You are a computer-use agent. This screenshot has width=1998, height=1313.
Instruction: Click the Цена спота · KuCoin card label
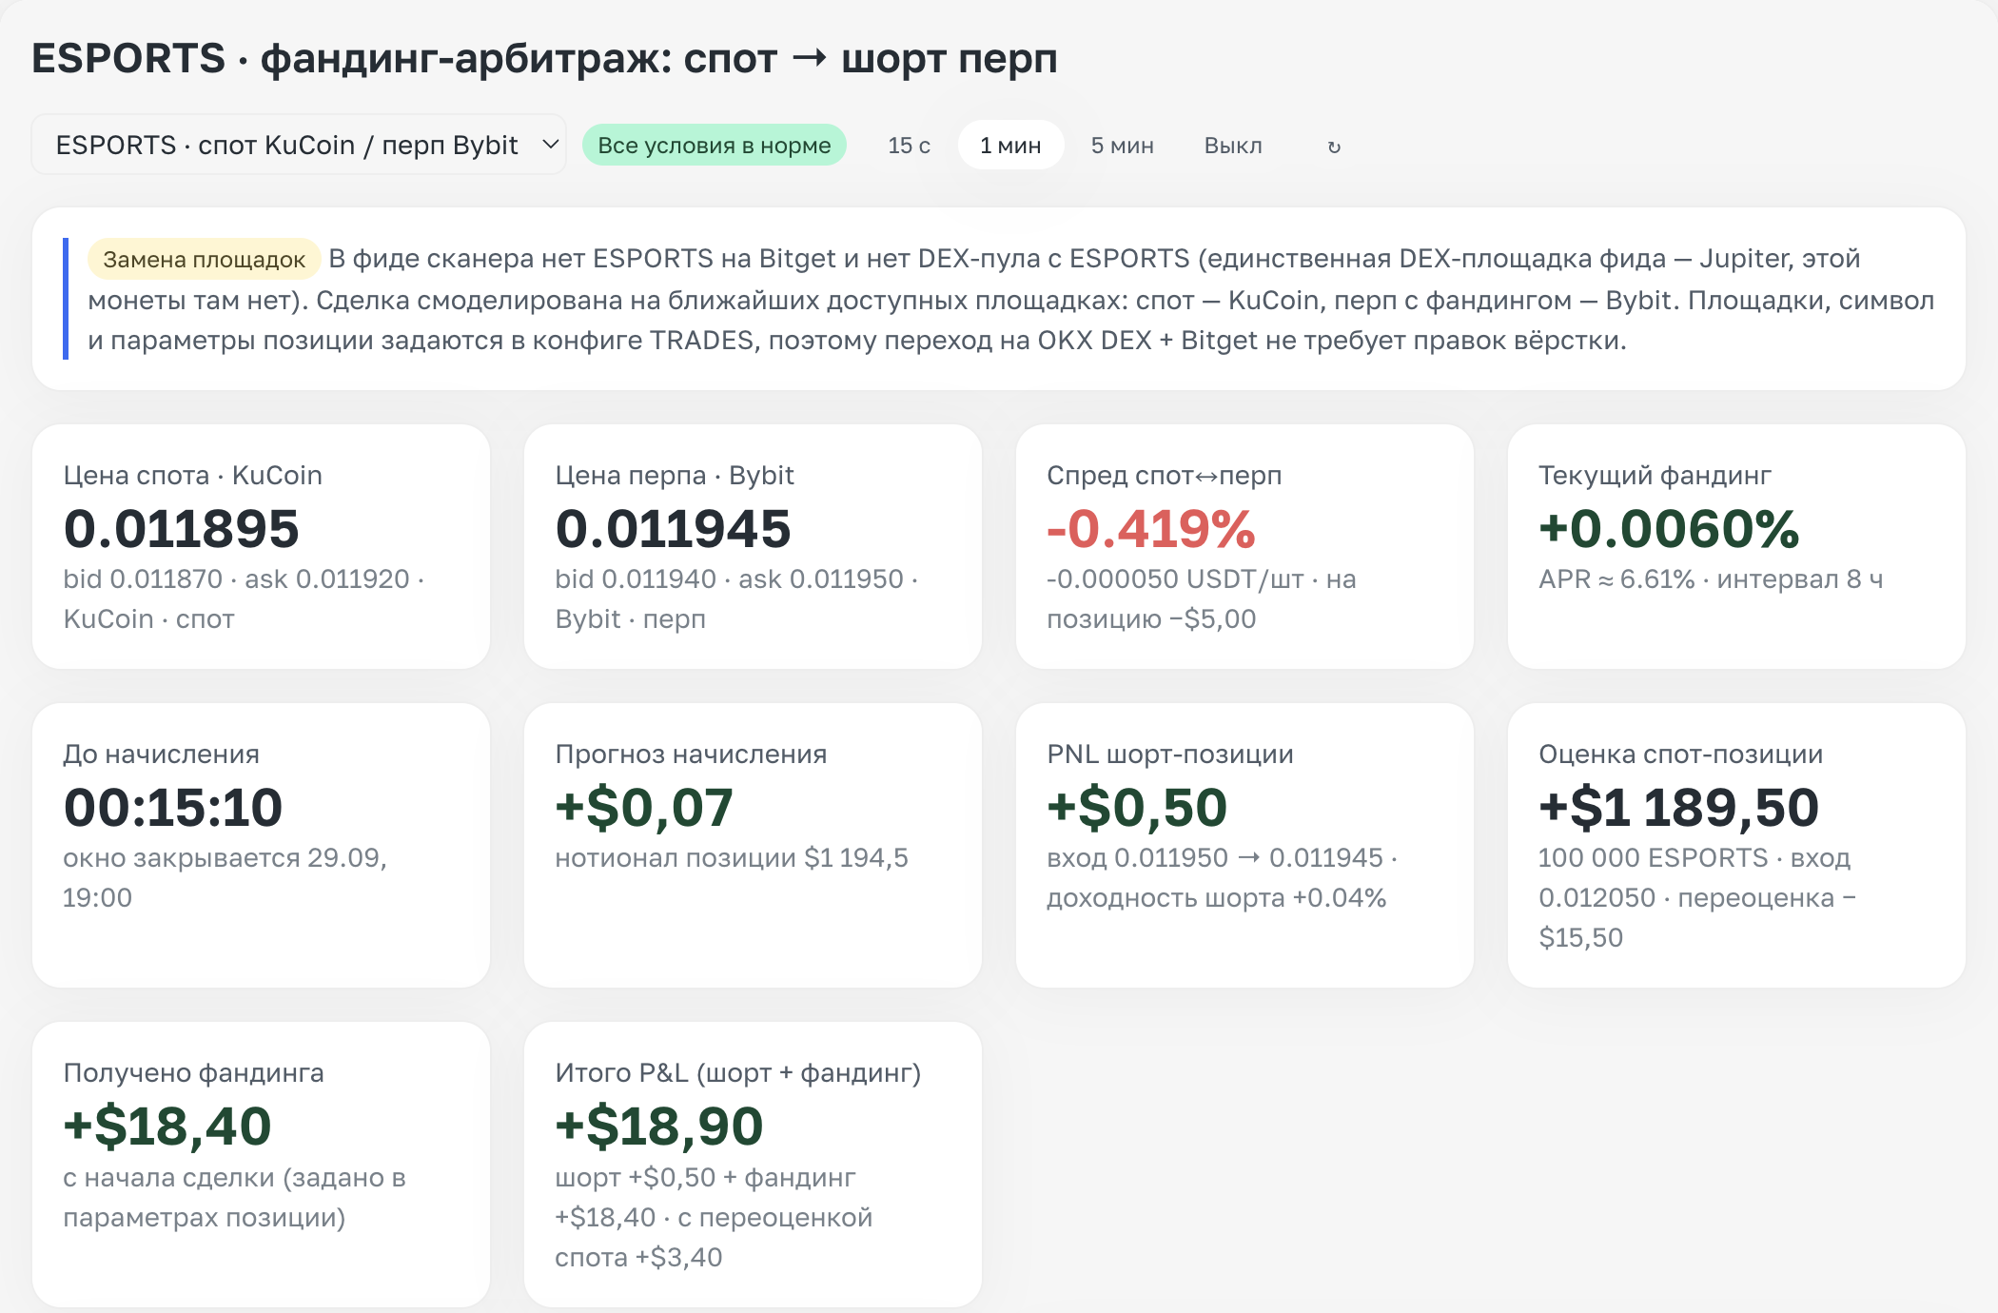click(x=193, y=475)
